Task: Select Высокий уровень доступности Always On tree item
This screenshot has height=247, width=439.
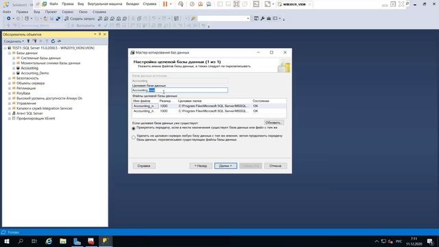Action: point(49,98)
